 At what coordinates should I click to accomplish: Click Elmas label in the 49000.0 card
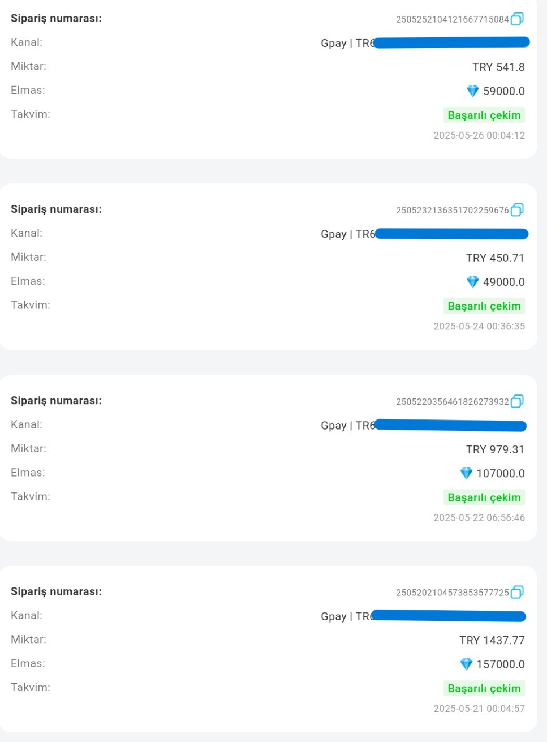click(x=28, y=281)
